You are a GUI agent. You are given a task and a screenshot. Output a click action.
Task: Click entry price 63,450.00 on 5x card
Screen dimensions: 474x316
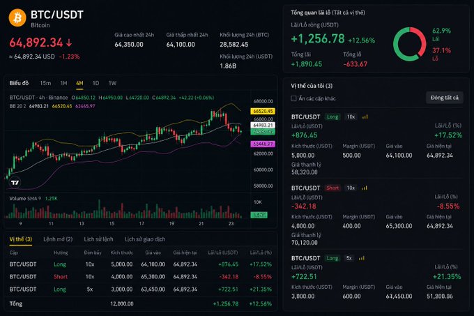click(x=399, y=296)
